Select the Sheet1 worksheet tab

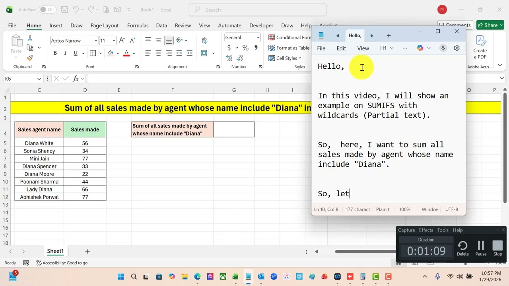click(x=55, y=251)
